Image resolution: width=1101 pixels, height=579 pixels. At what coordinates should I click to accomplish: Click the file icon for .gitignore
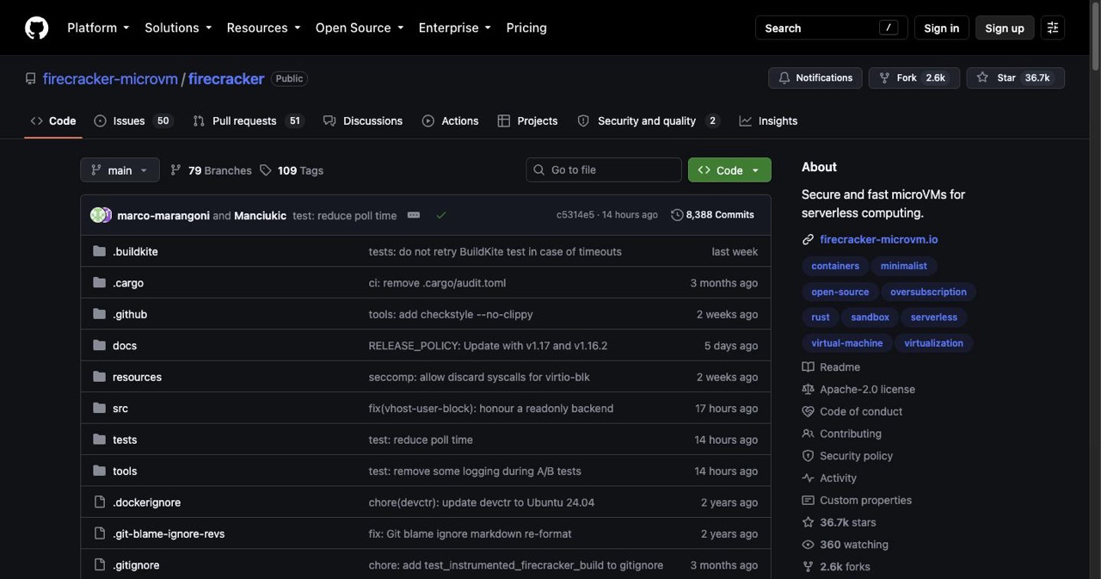pos(99,565)
